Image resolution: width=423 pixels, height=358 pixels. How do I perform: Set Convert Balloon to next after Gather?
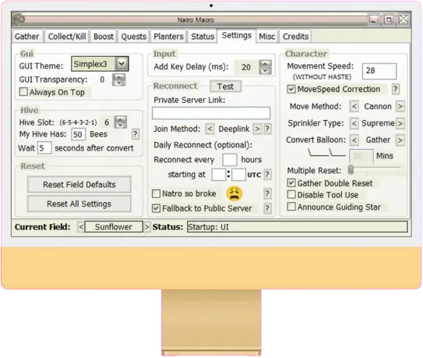(400, 140)
